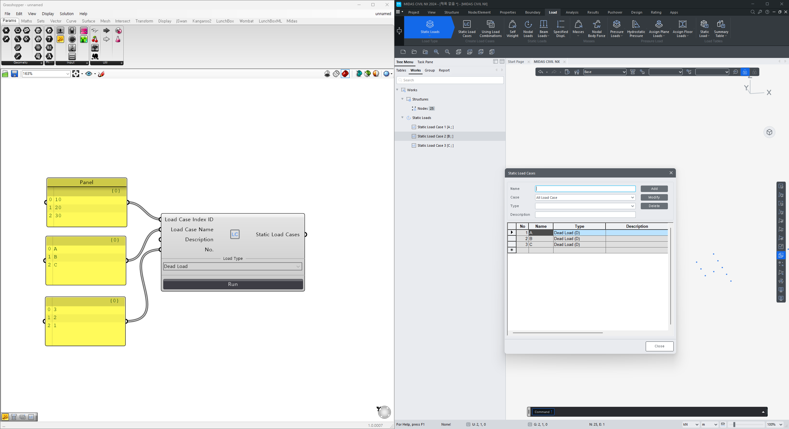Switch to the Midas tab in Grasshopper
The height and width of the screenshot is (429, 789).
point(292,21)
